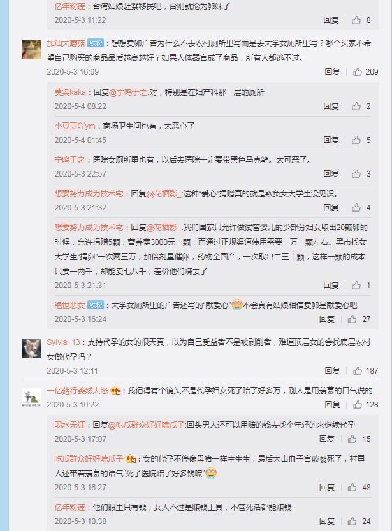
Task: Open the @吃瓜群众好好嗑瓜子 mention in 弱水无涯's reply
Action: pyautogui.click(x=147, y=425)
